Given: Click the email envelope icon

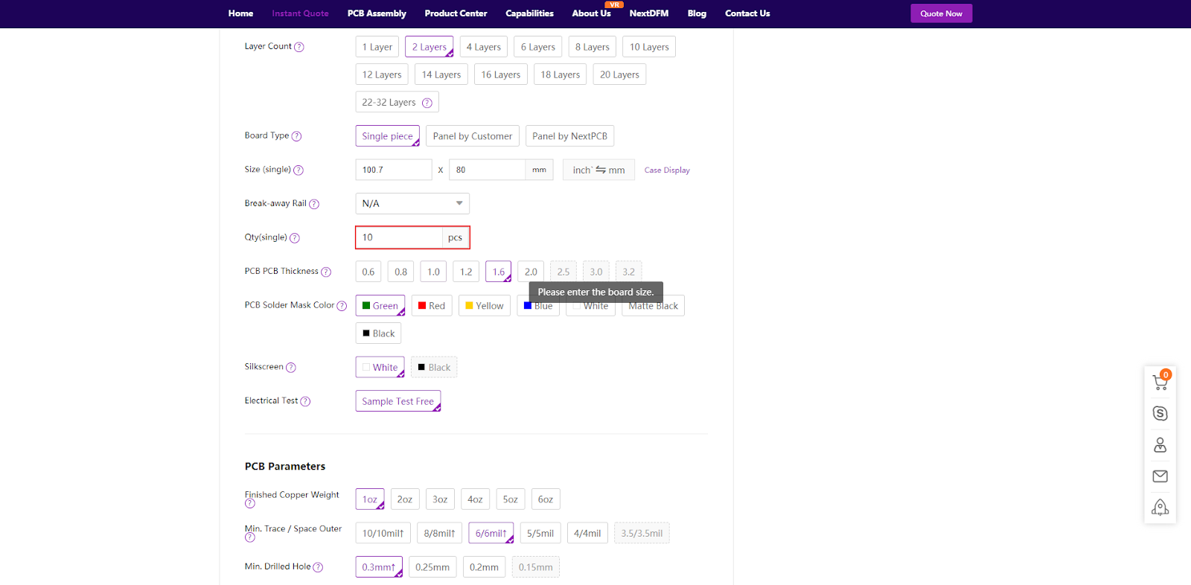Looking at the screenshot, I should coord(1160,476).
